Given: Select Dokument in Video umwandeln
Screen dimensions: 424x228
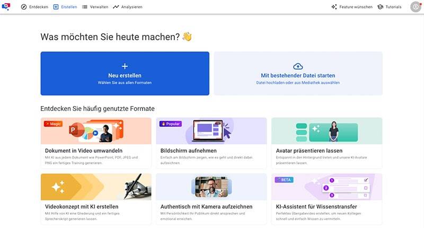Looking at the screenshot, I should [x=96, y=143].
